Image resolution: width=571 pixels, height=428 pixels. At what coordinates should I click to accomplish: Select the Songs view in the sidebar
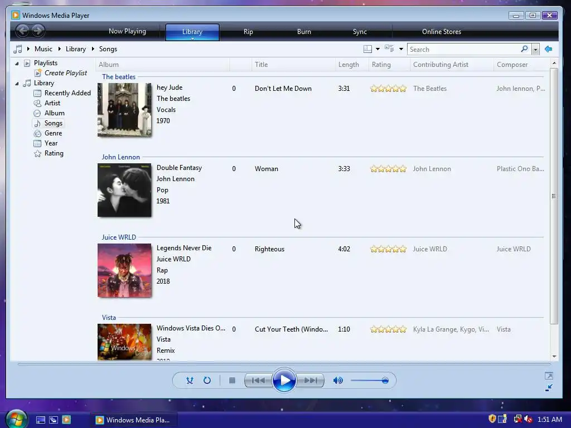pos(53,123)
